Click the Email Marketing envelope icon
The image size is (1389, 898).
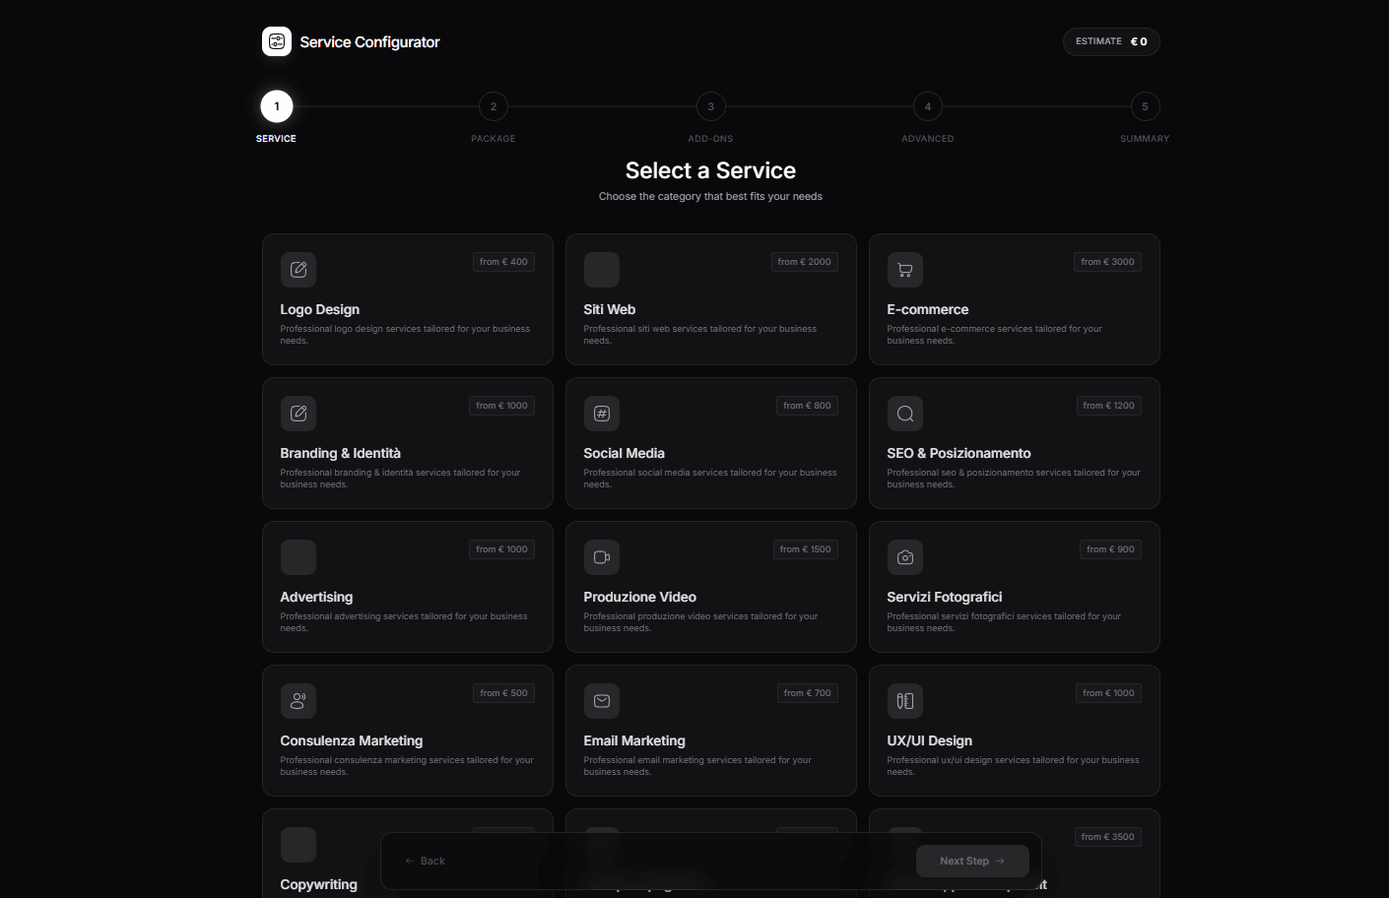pyautogui.click(x=602, y=701)
